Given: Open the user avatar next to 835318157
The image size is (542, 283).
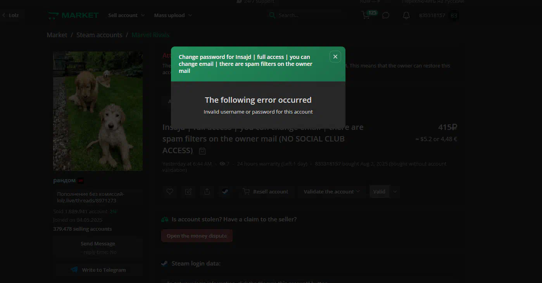Looking at the screenshot, I should [454, 16].
